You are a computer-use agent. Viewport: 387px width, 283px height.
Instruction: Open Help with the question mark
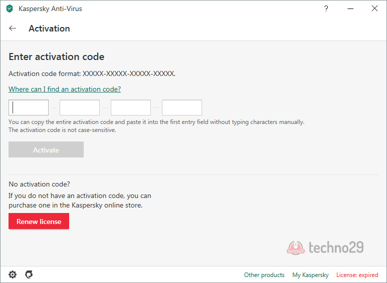[326, 8]
